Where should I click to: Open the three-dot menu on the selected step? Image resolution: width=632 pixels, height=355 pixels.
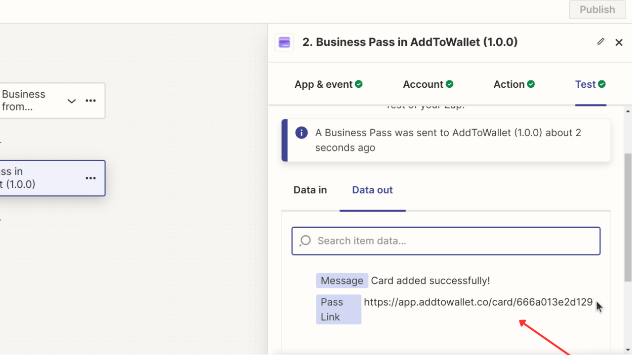coord(90,178)
